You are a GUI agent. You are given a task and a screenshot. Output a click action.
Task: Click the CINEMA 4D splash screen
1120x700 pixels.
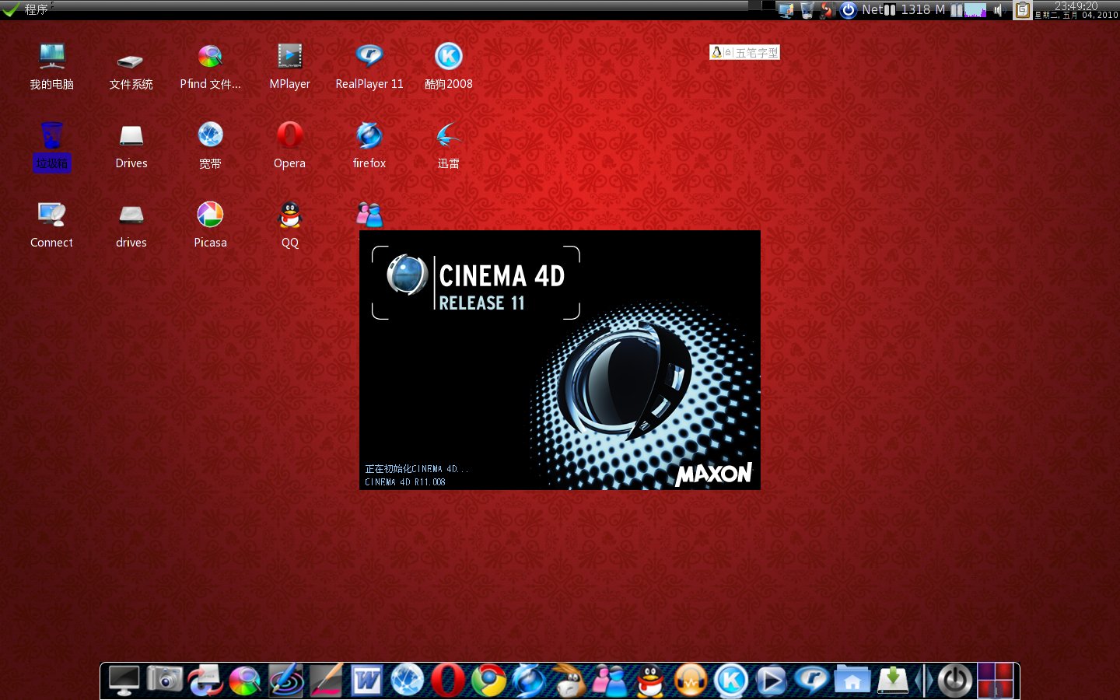pyautogui.click(x=560, y=360)
